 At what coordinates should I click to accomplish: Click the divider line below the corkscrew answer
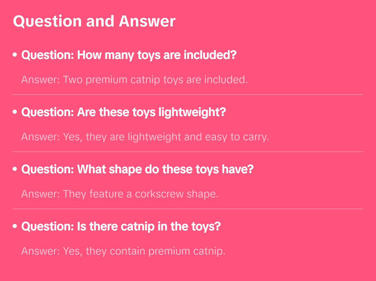point(188,209)
